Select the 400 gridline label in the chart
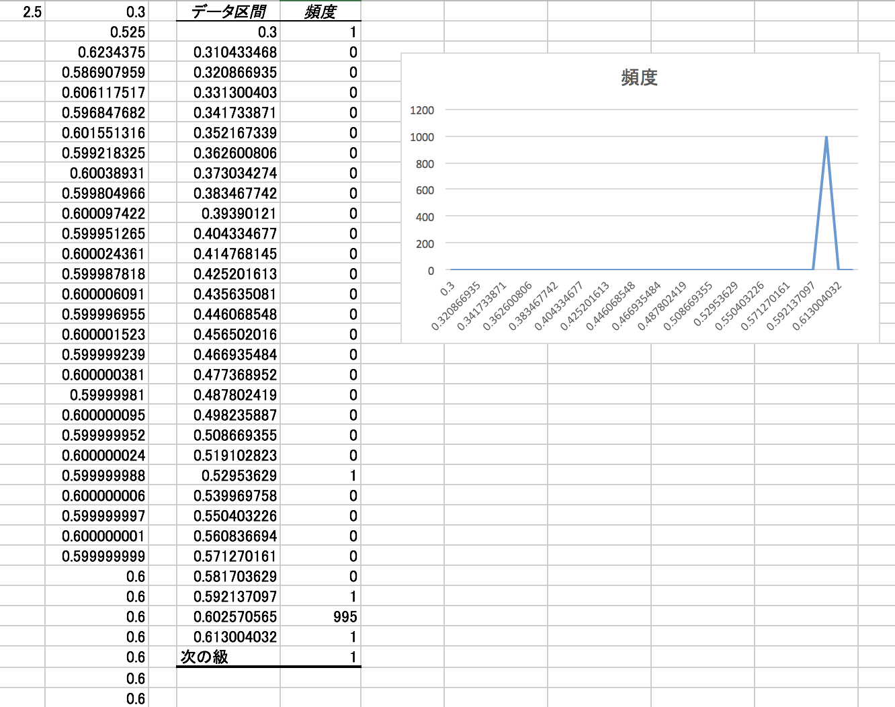 point(425,217)
